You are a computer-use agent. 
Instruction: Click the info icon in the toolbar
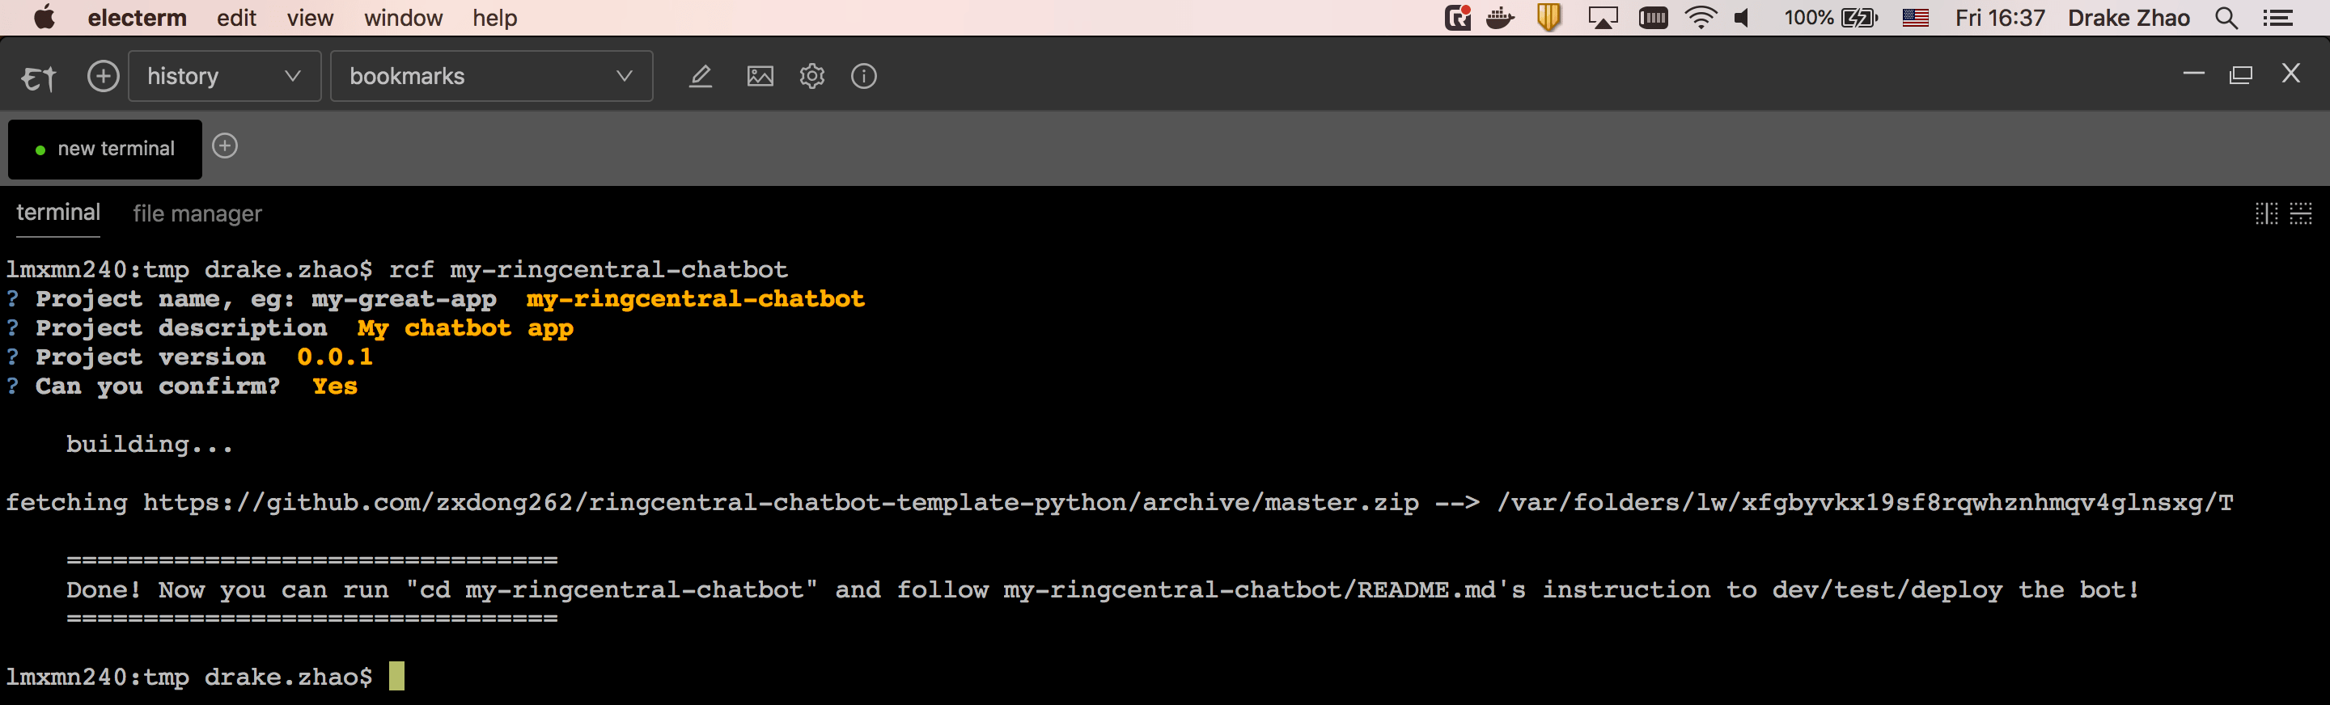click(x=864, y=76)
